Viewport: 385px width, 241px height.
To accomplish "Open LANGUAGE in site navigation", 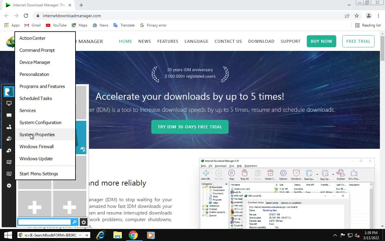I will click(x=196, y=41).
